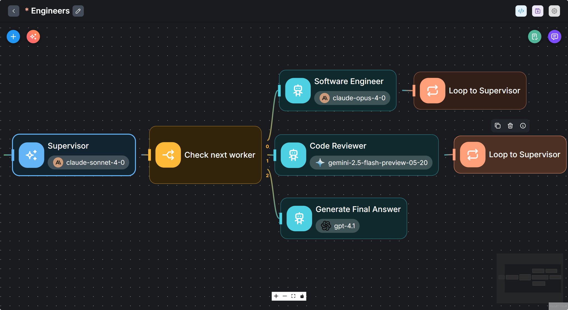Click the Anthropic logo on claude-opus-4-0
This screenshot has width=568, height=310.
(x=324, y=98)
